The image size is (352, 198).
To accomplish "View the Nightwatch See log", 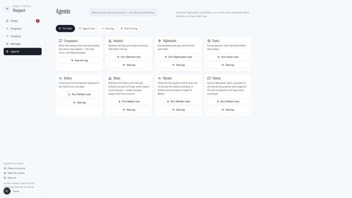I will point(178,65).
